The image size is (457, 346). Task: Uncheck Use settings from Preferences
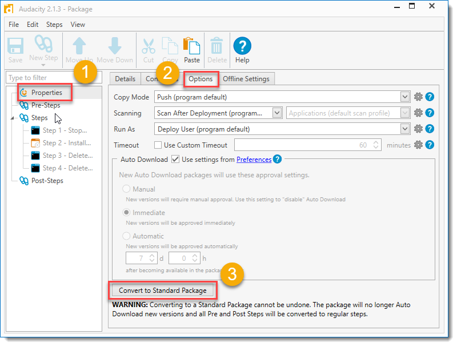(177, 160)
